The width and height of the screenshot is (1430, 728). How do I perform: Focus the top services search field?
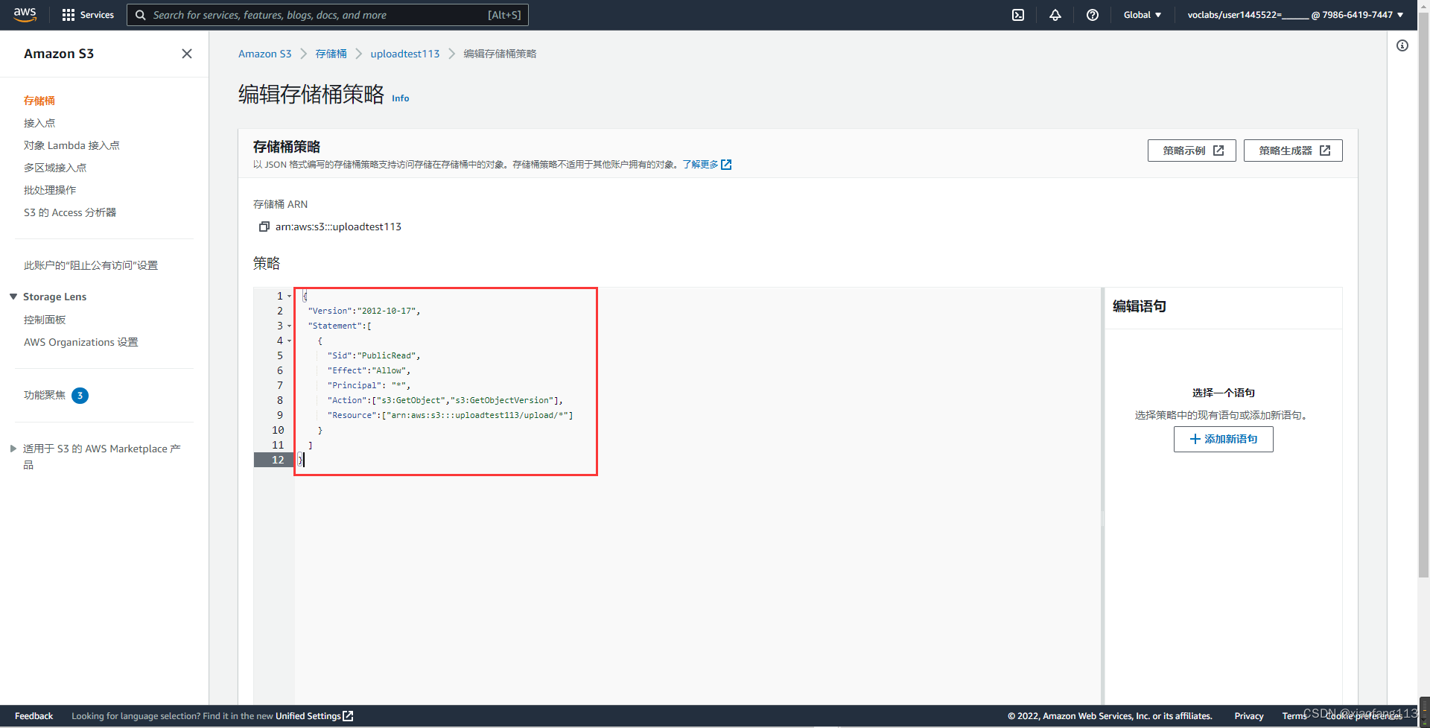pos(328,15)
